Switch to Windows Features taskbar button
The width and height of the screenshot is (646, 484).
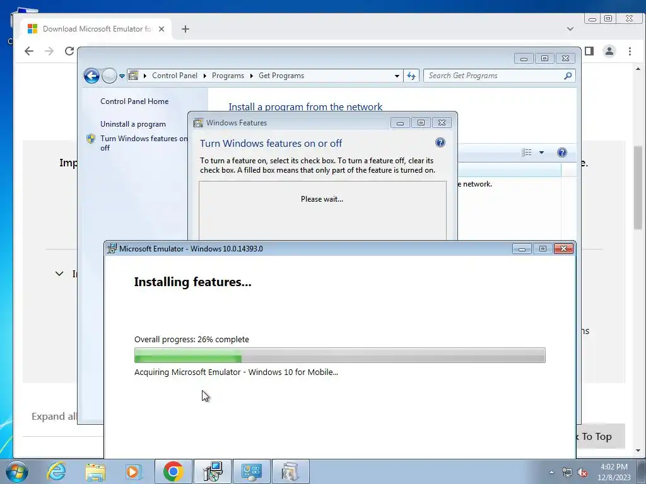click(x=291, y=471)
